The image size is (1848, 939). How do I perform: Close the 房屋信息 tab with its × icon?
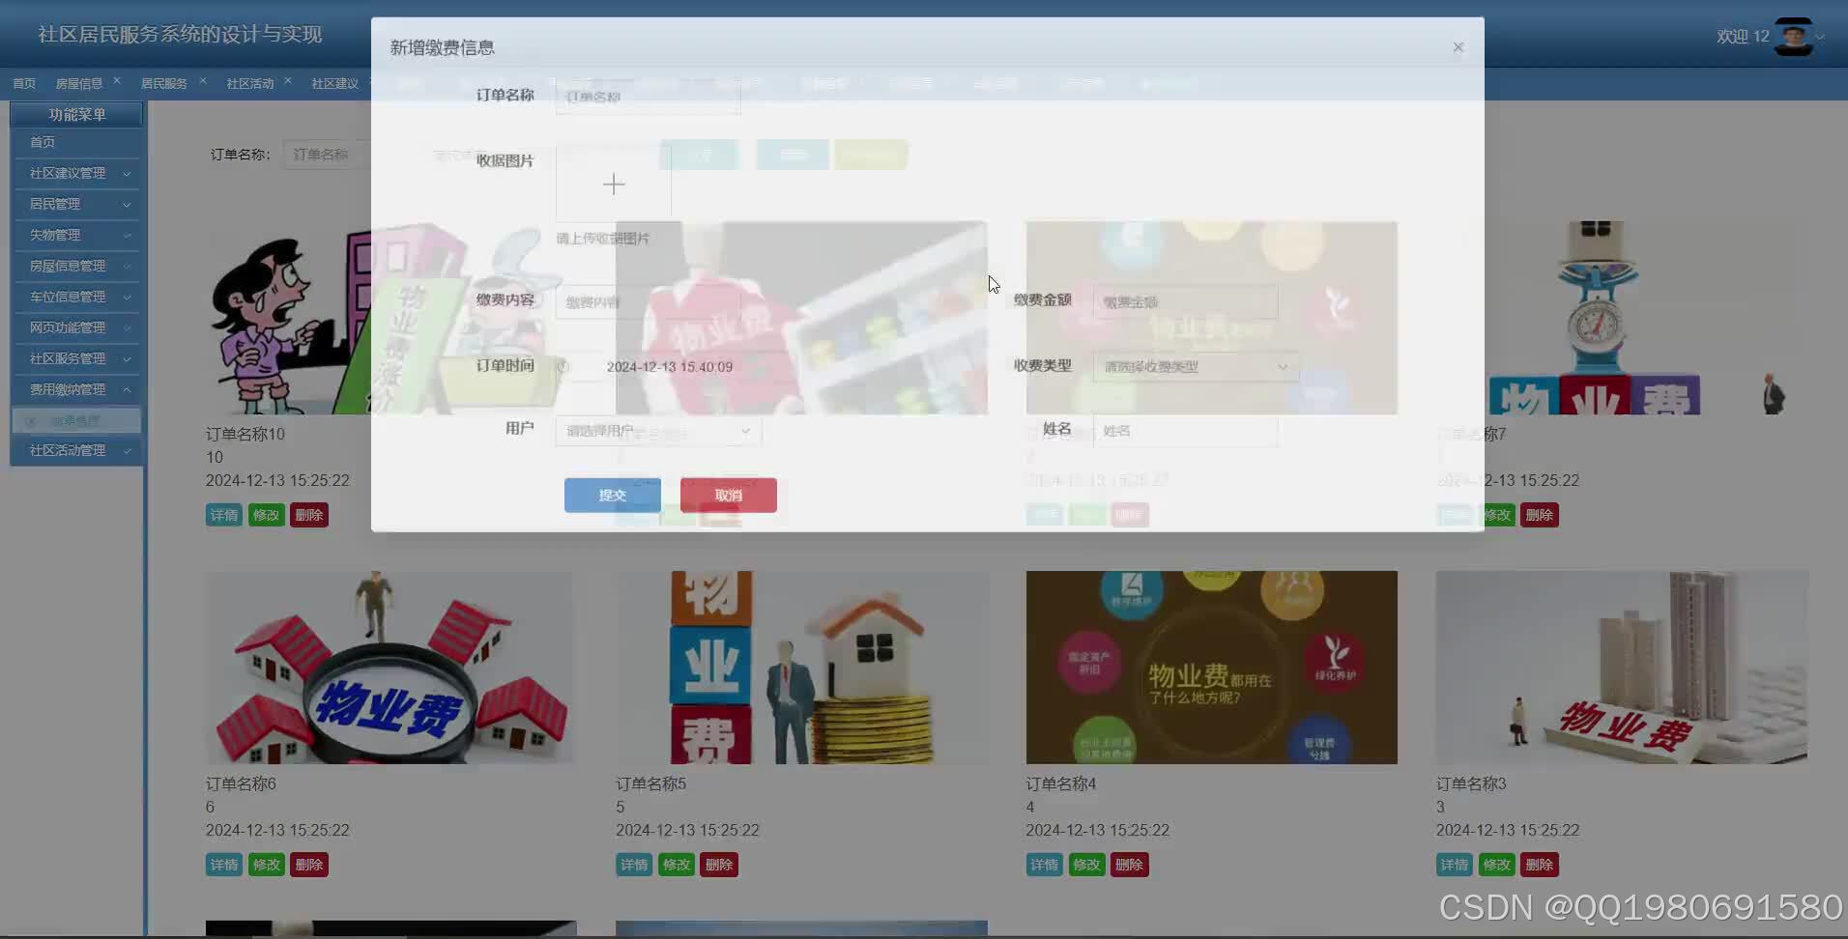117,80
